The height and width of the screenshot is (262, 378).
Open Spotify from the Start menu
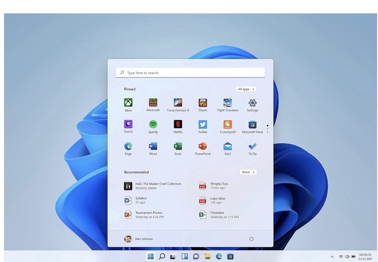coord(153,125)
